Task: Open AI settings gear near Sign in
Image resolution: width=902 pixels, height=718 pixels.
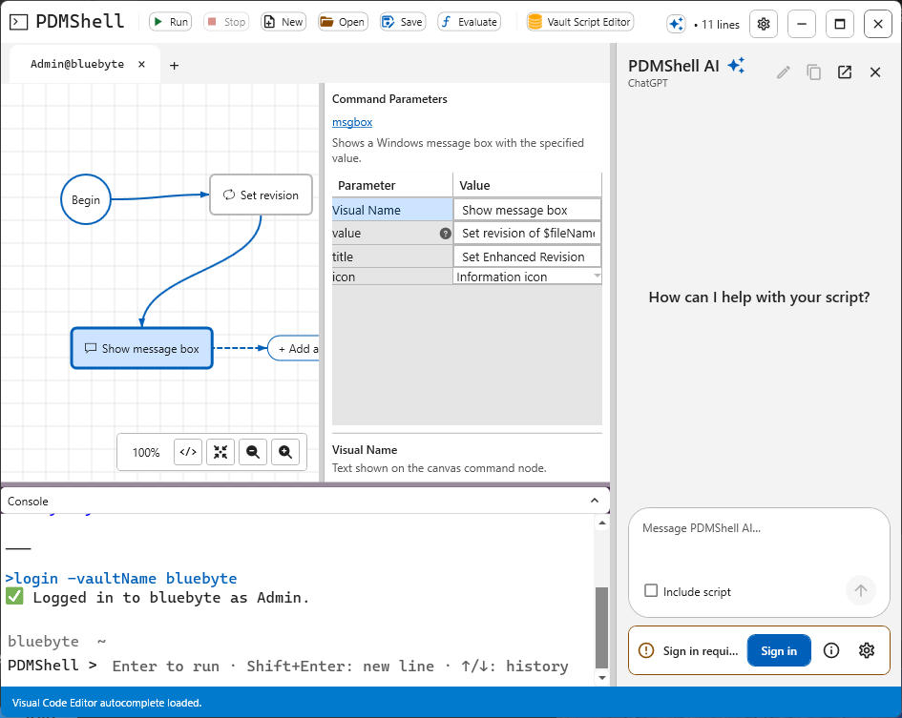Action: pyautogui.click(x=867, y=650)
